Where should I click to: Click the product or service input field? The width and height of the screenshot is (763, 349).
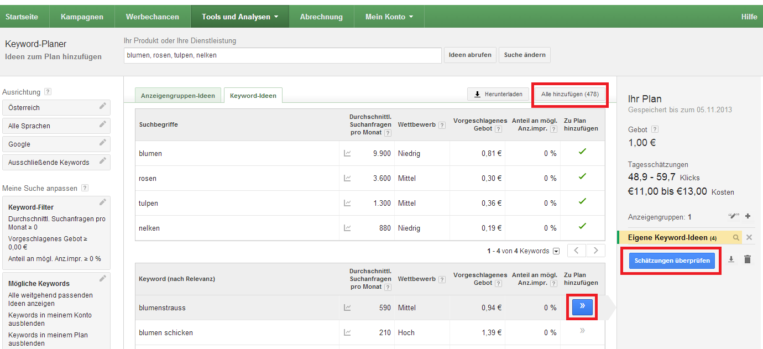pos(282,55)
